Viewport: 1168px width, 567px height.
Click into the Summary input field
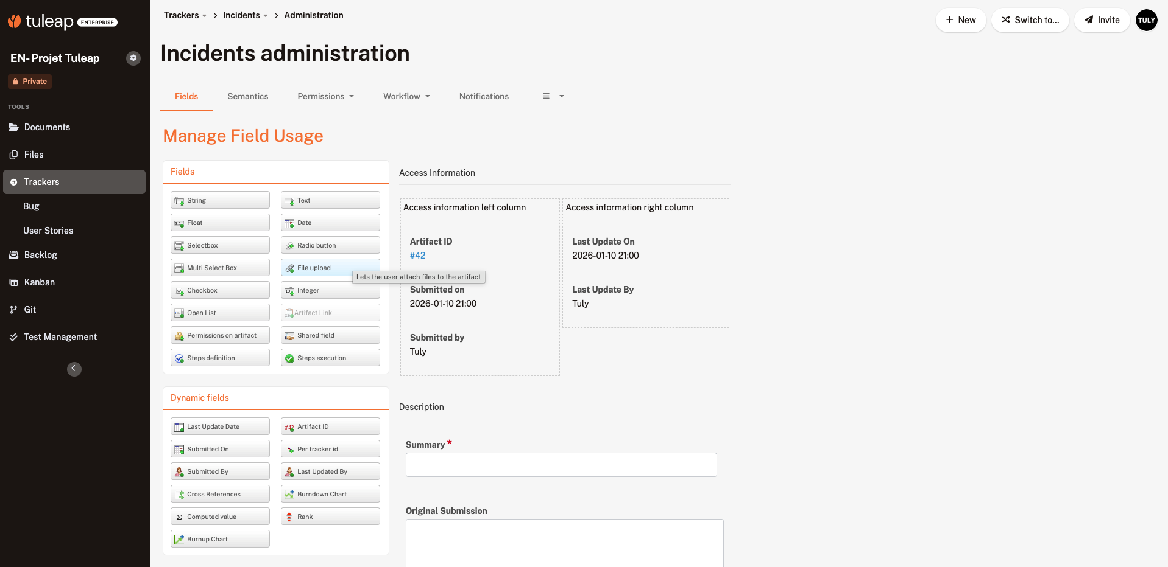coord(561,465)
